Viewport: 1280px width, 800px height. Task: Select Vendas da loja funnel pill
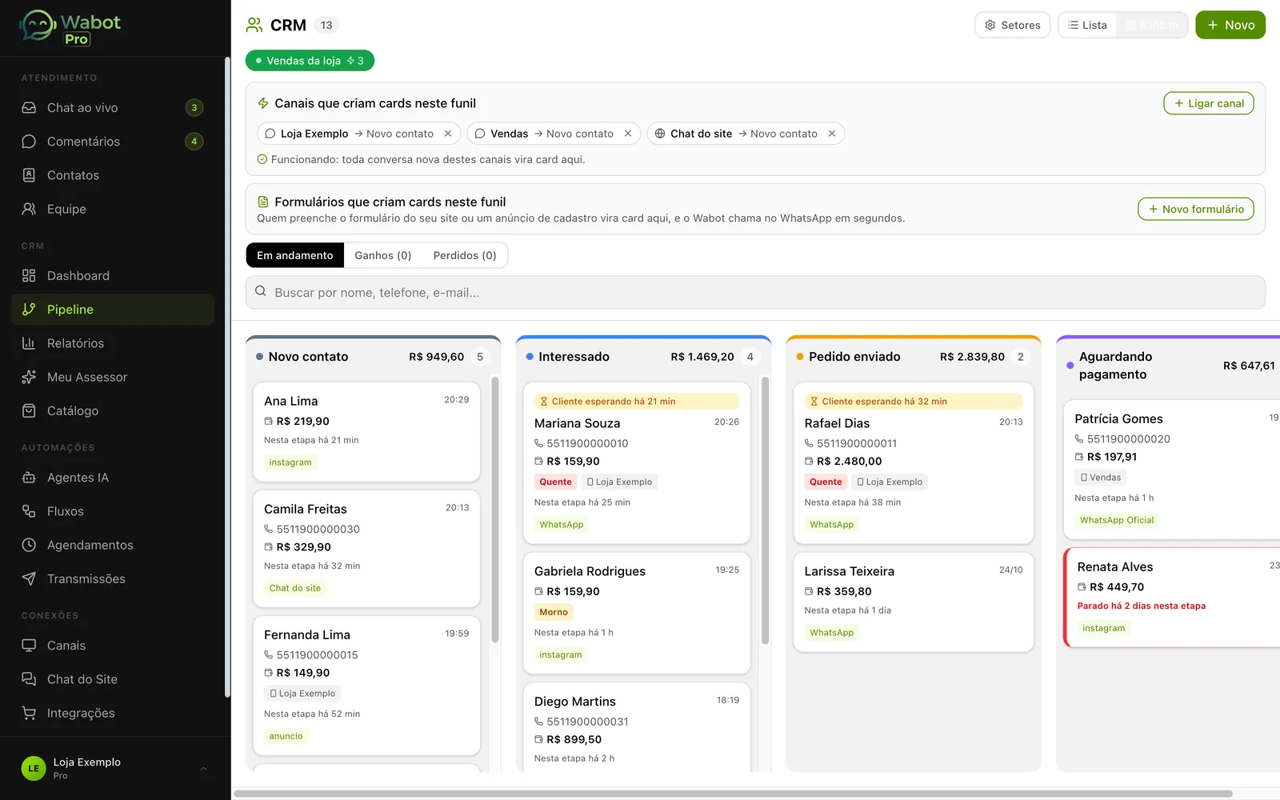coord(310,61)
